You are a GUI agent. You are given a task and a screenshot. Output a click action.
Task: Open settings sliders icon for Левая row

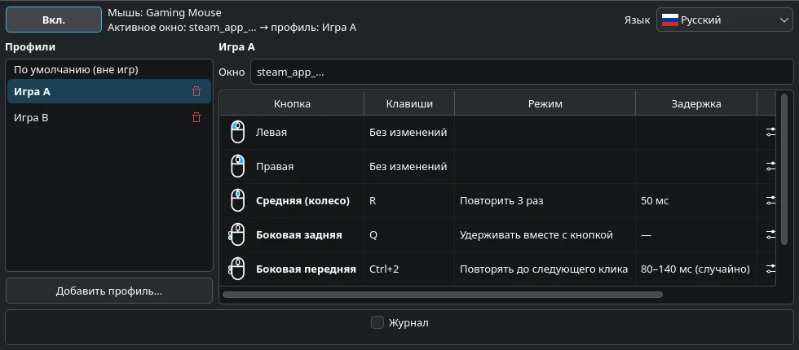770,132
